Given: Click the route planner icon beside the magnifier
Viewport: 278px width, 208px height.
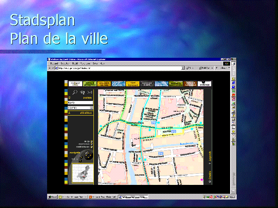Looking at the screenshot, I should pos(82,92).
